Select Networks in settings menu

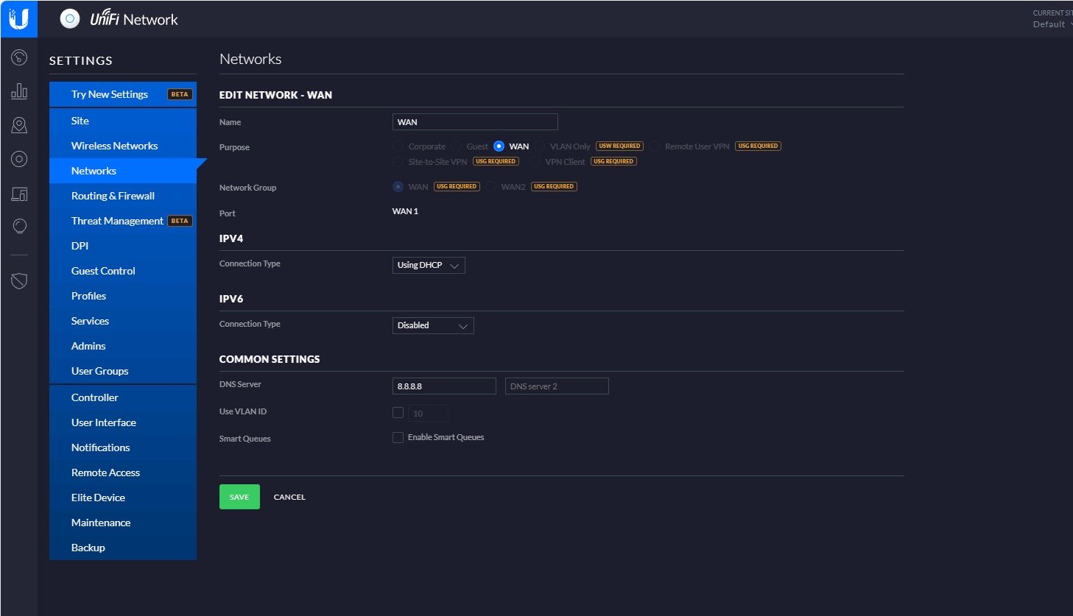pos(123,171)
